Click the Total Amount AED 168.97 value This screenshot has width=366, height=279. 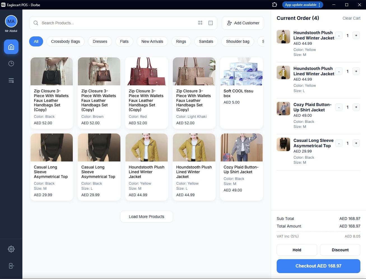(x=350, y=226)
